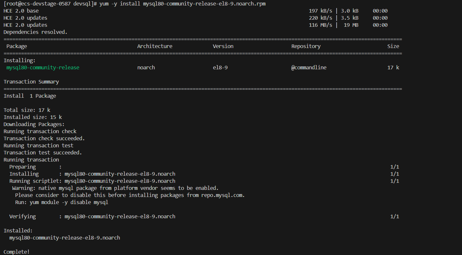The height and width of the screenshot is (255, 462).
Task: Click the 'Version' column header
Action: [223, 46]
